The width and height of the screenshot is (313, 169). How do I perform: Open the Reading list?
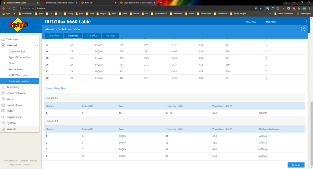(x=304, y=13)
